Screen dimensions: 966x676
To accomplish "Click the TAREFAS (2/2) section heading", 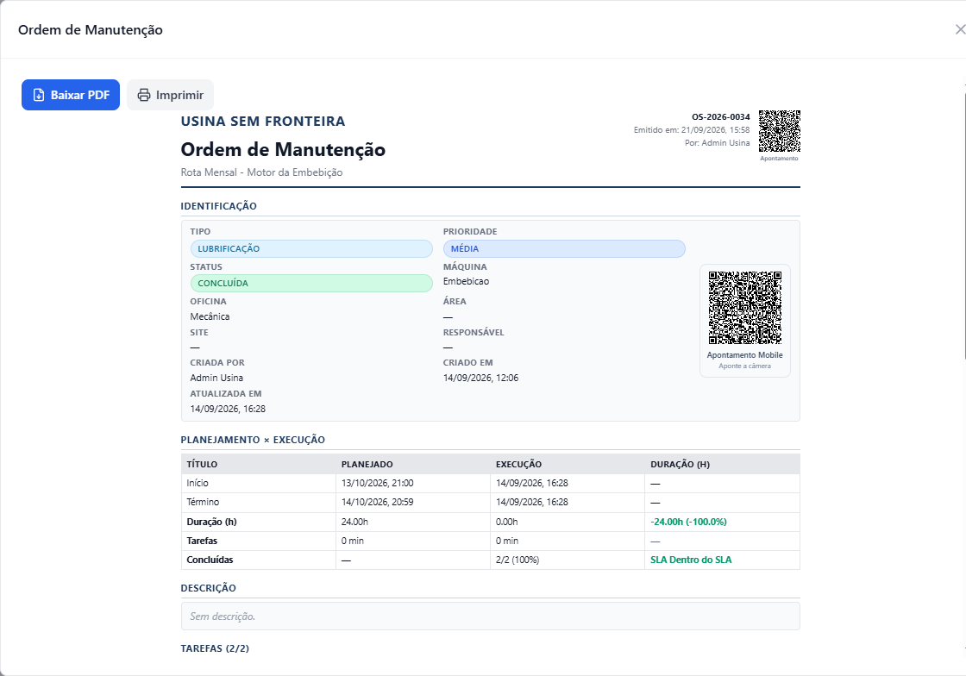I will [215, 649].
